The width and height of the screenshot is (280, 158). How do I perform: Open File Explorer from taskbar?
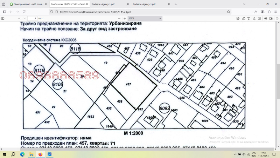[31, 154]
